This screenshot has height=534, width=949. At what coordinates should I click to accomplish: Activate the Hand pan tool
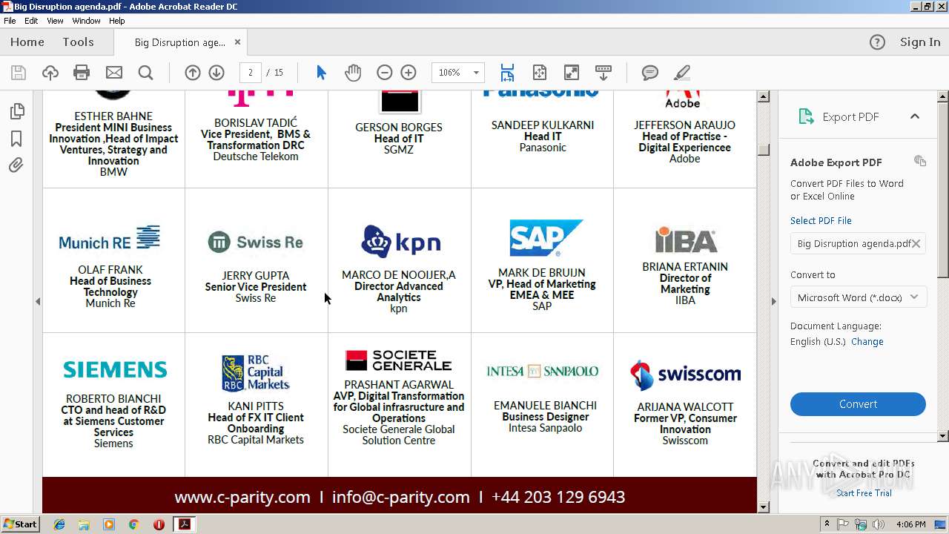click(x=353, y=73)
